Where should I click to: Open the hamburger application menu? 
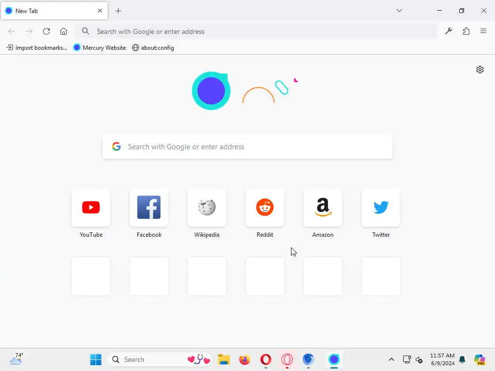coord(483,31)
